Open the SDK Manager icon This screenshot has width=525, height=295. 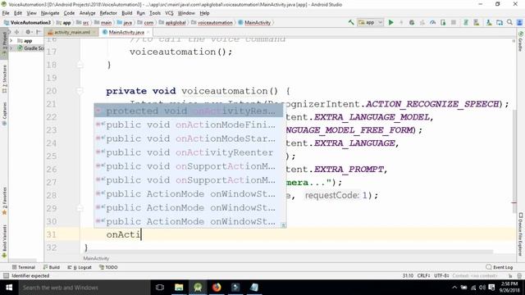tap(489, 22)
